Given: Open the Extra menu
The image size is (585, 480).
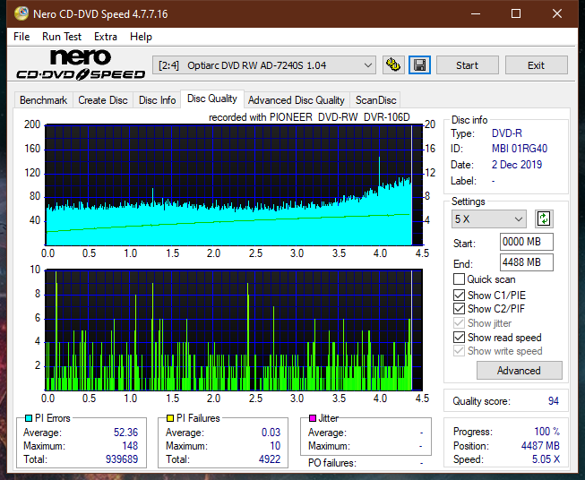Looking at the screenshot, I should pos(106,37).
